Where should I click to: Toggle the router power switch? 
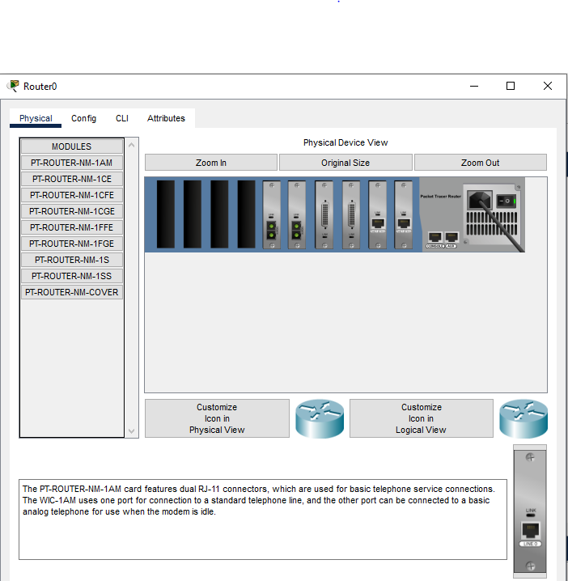(507, 199)
